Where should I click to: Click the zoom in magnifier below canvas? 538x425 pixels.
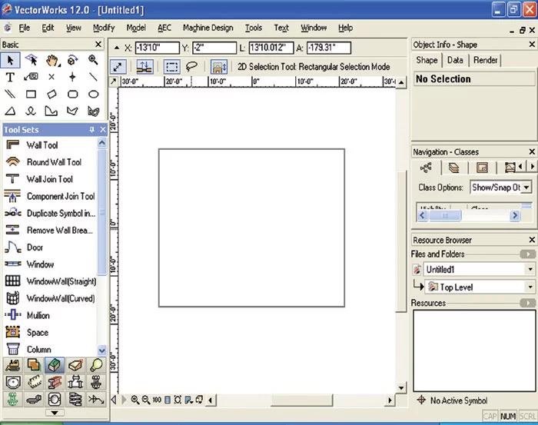point(135,400)
